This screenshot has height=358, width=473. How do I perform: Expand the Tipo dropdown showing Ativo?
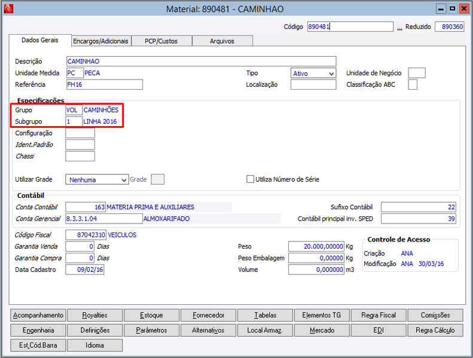click(x=313, y=74)
